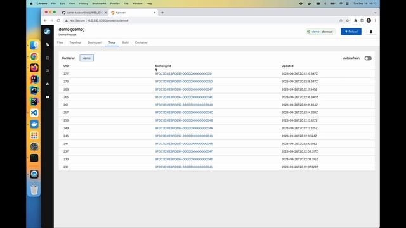Go back with the browser back arrow
The image size is (406, 228).
(45, 20)
